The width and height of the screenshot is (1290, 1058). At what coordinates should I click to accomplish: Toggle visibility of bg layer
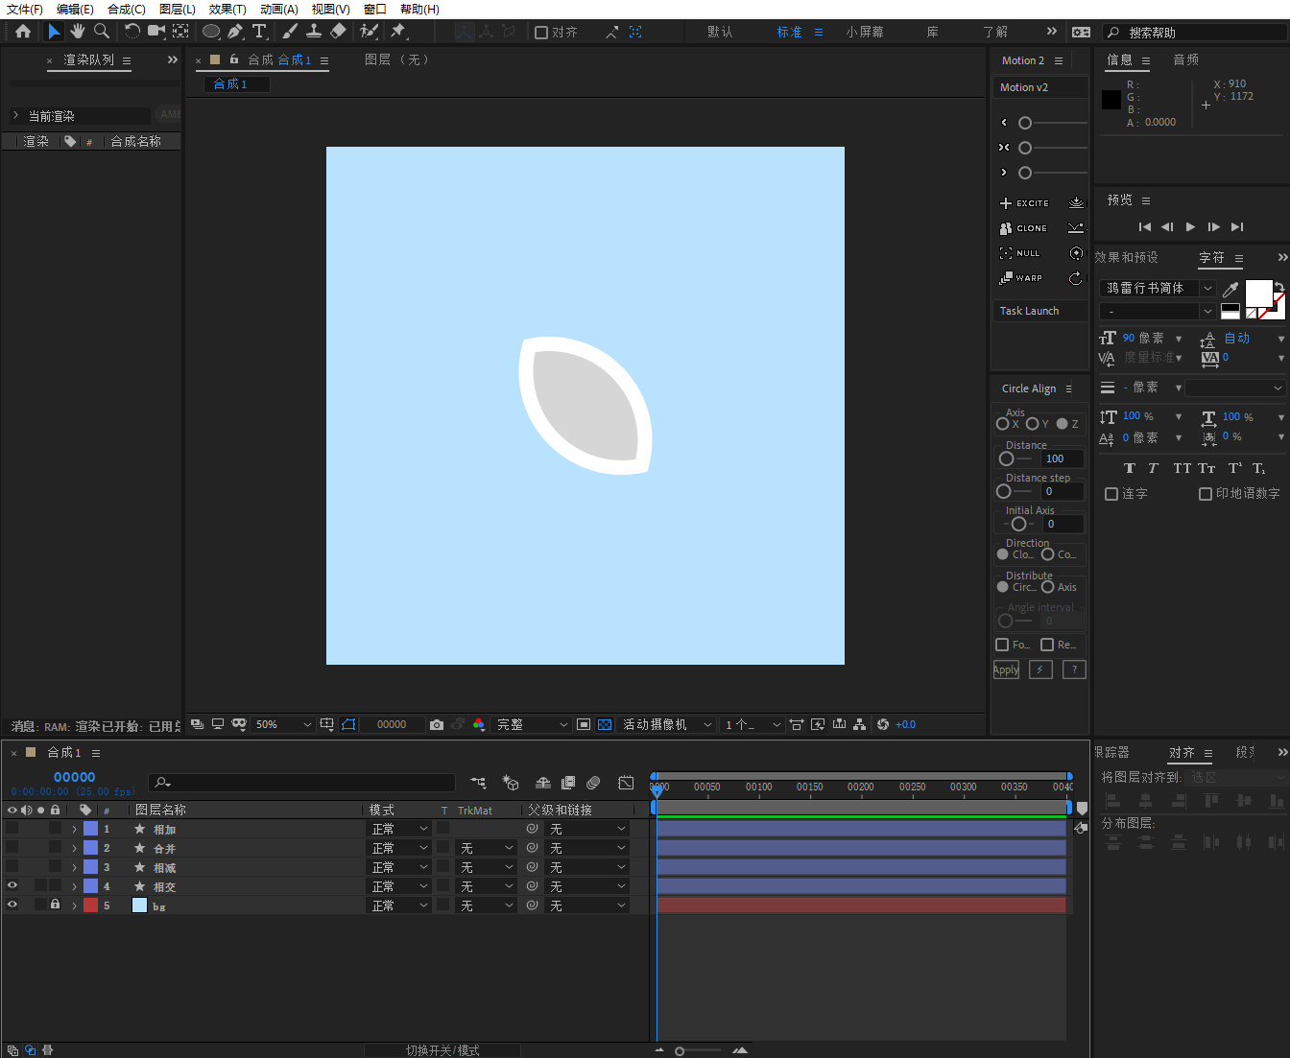(x=12, y=905)
